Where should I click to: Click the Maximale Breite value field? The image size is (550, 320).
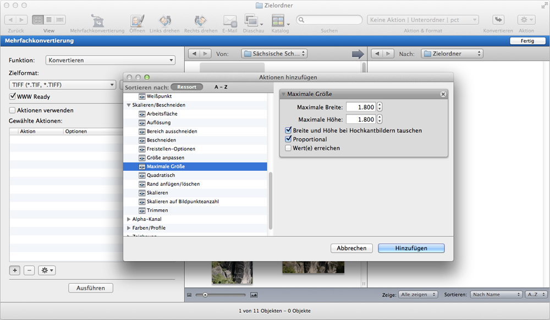(x=361, y=107)
